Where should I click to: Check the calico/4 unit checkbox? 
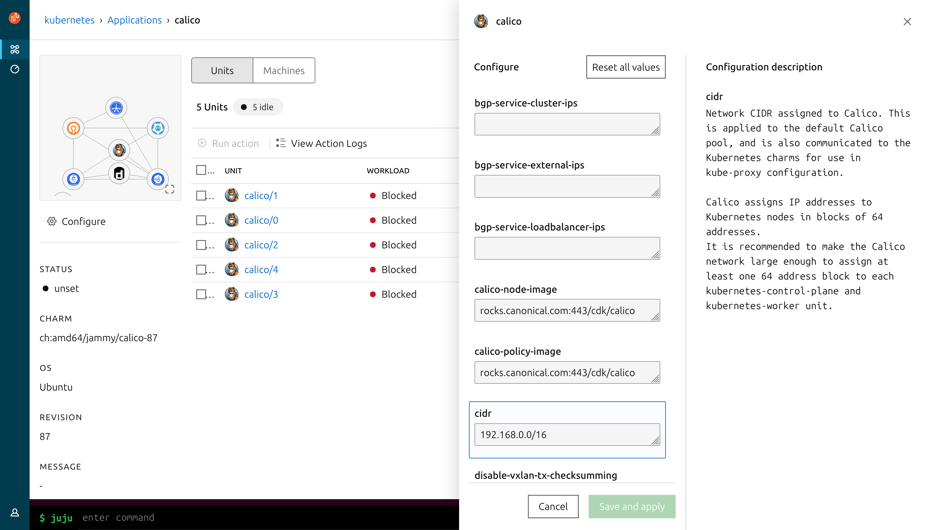coord(201,269)
